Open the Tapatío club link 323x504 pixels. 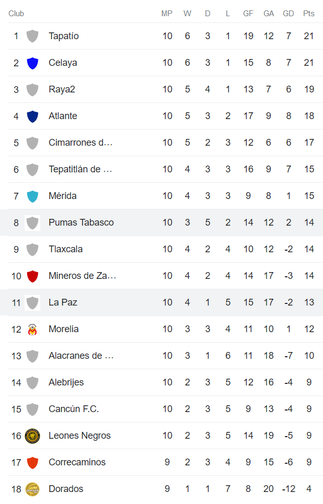point(64,37)
